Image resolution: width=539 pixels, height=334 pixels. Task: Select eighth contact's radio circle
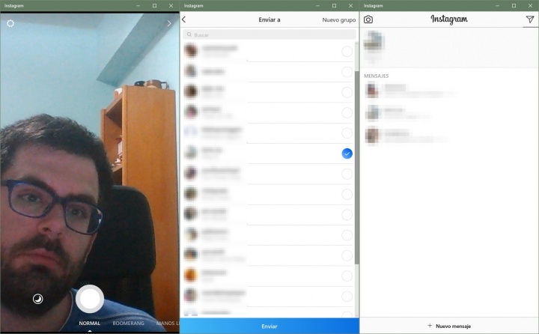click(x=347, y=194)
